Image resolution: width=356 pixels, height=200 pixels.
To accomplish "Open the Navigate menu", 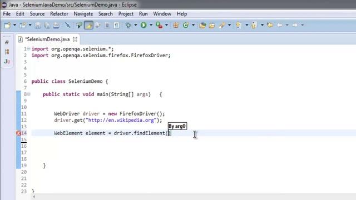I will click(x=83, y=14).
